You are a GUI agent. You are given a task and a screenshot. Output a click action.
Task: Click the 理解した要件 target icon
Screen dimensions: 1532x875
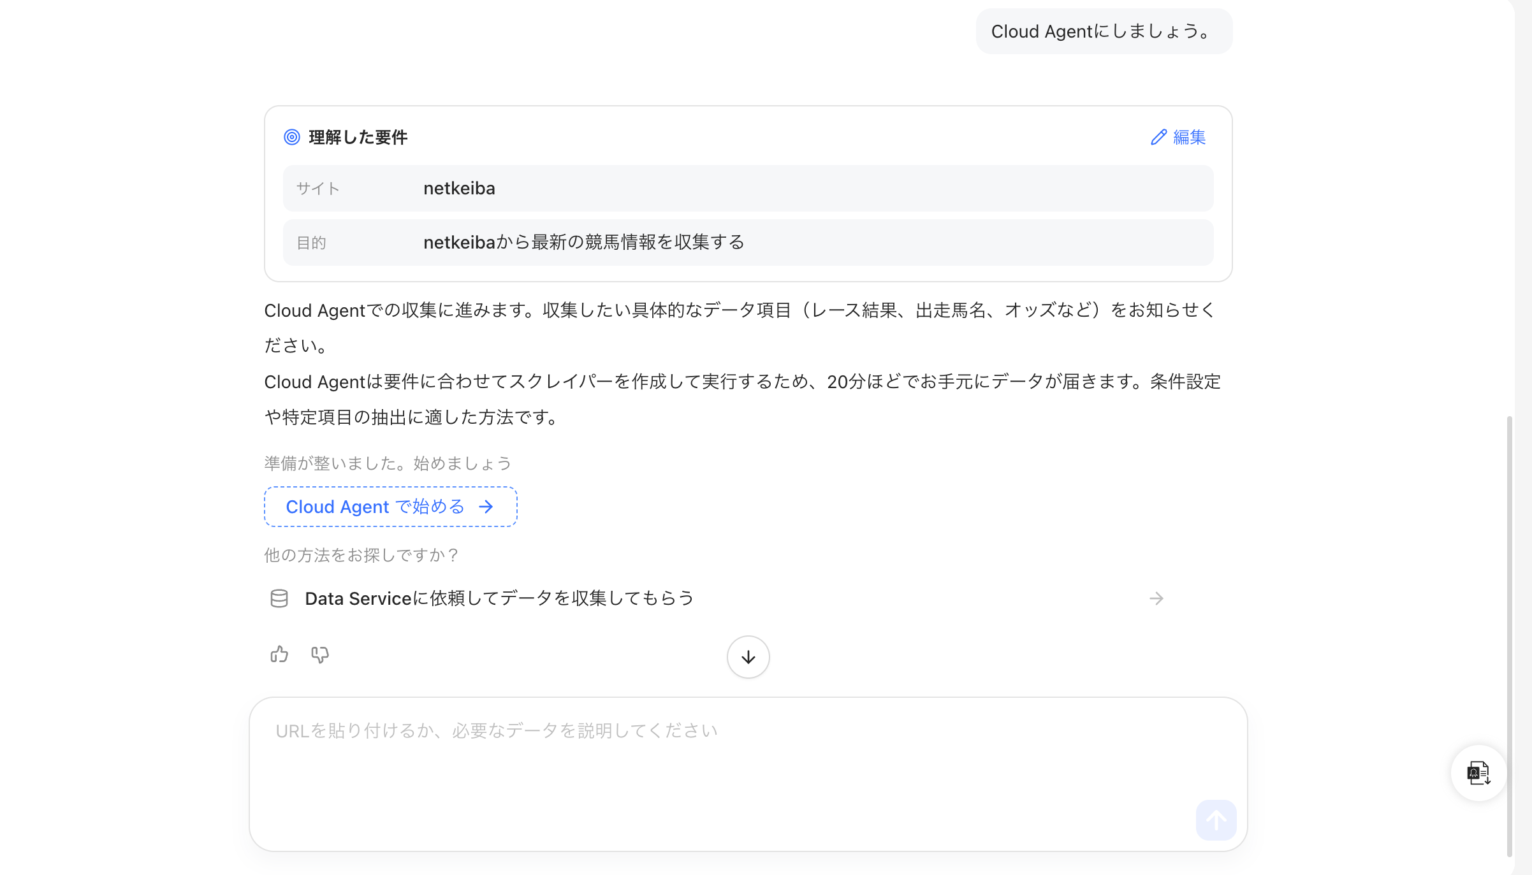pos(292,137)
